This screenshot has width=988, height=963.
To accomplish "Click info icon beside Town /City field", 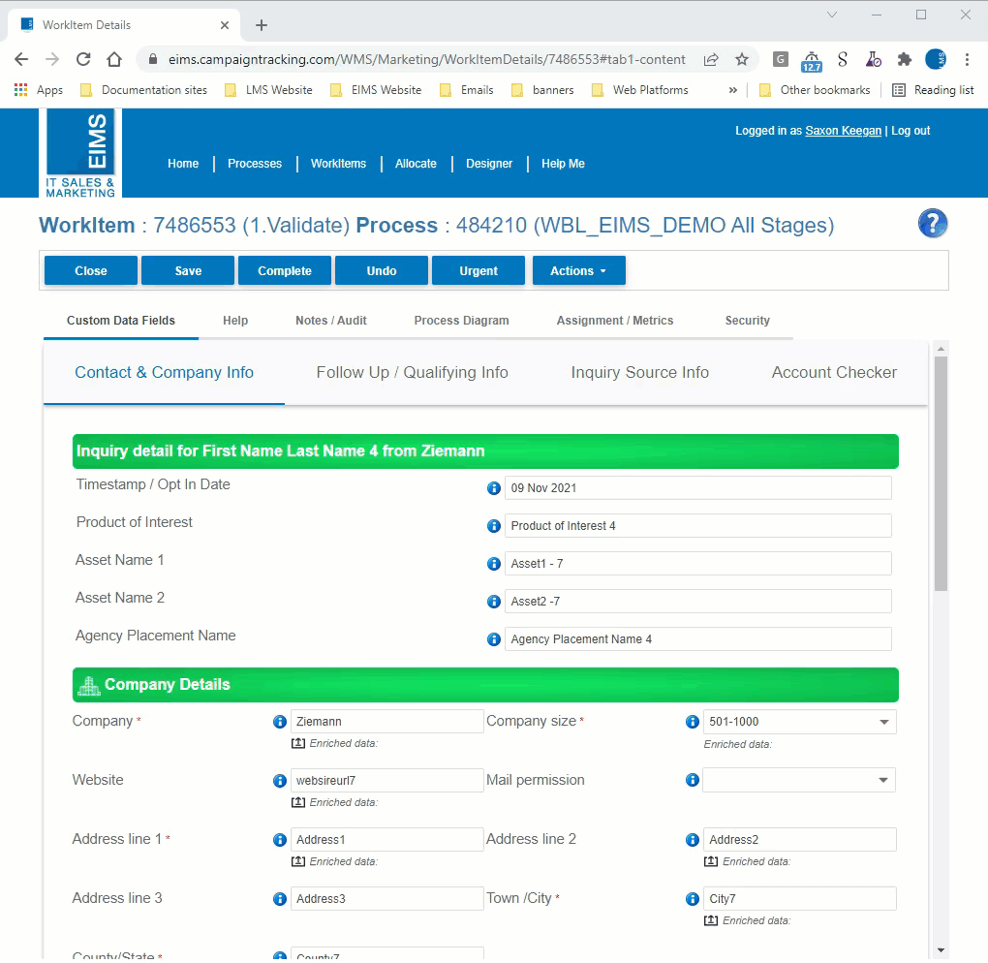I will (693, 899).
